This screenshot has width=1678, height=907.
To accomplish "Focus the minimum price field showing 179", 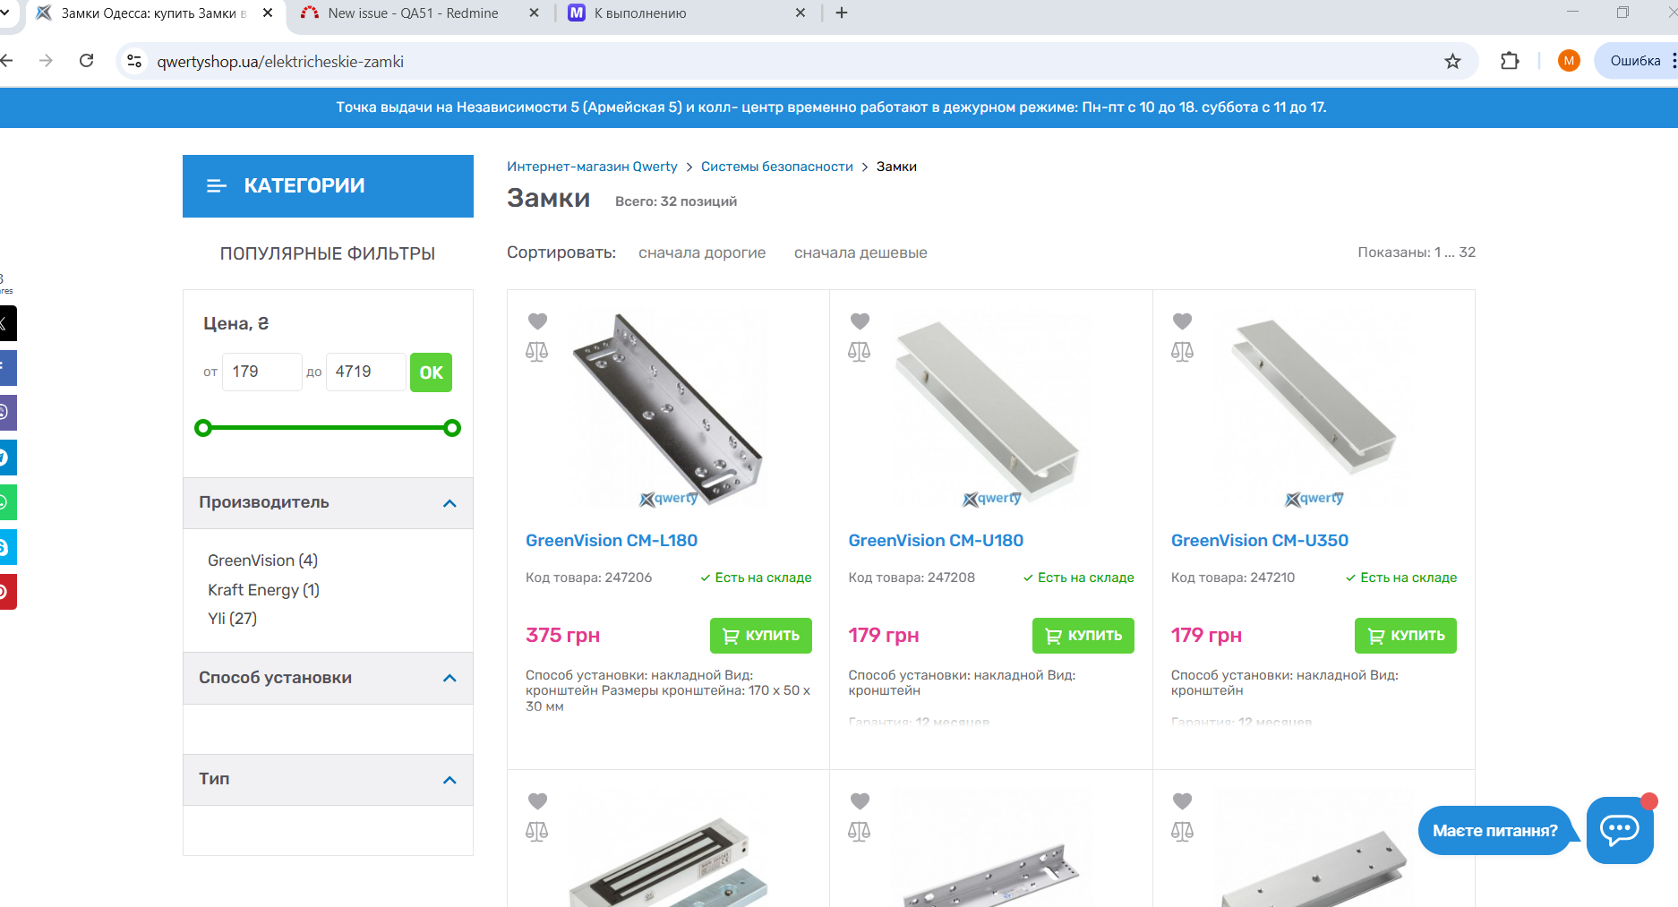I will click(261, 372).
